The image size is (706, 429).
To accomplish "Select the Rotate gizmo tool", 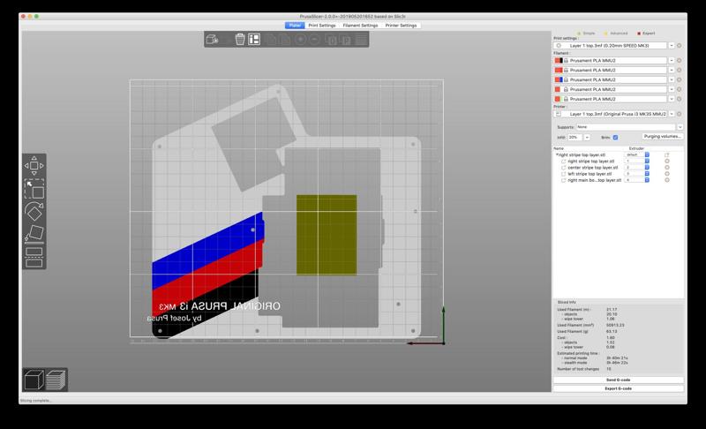I will [34, 212].
